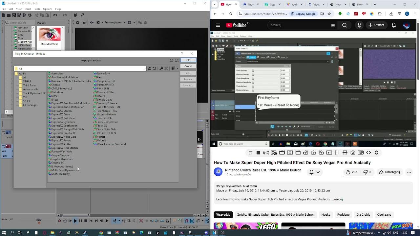420x236 pixels.
Task: Open Windows Start menu on the taskbar
Action: point(4,233)
